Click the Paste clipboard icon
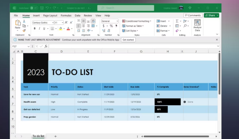Screen dimensions: 239x139 point(18,23)
